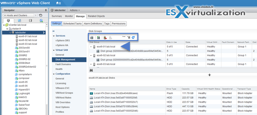This screenshot has height=115, width=257.
Task: Select disk row Local ATA Disk (naa.5e83a971000520bf)
Action: tap(173, 98)
